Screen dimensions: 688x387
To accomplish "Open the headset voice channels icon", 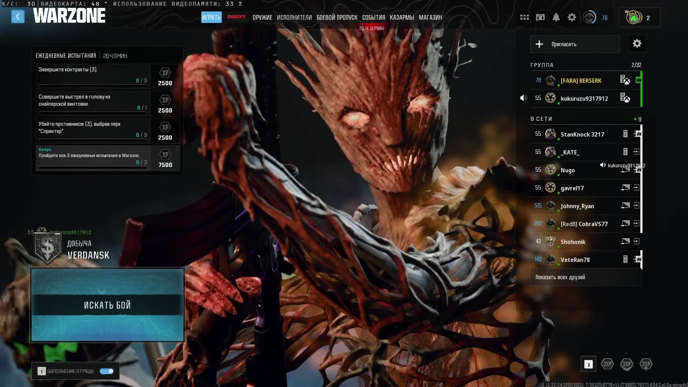I will point(540,17).
